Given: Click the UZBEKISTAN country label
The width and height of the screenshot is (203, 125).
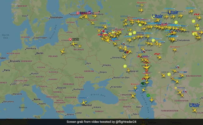Looking at the screenshot, I should coord(181,101).
